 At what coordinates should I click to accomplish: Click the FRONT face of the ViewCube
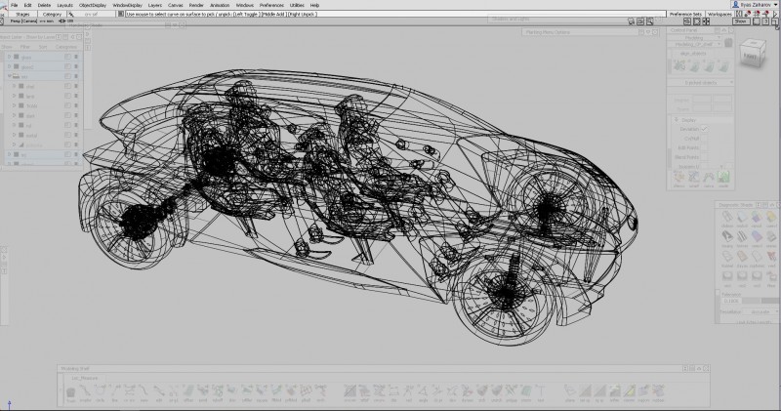pyautogui.click(x=750, y=57)
